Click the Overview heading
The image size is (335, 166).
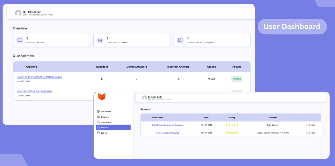tap(20, 28)
